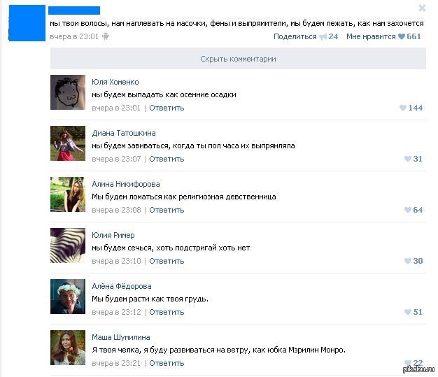
Task: Open Маша Шумилина's avatar photo
Action: pos(68,348)
